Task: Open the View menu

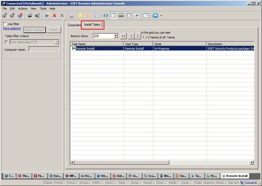Action: pos(34,9)
